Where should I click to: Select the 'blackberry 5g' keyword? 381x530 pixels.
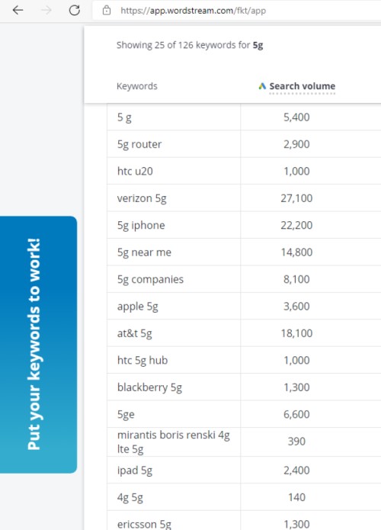point(149,387)
